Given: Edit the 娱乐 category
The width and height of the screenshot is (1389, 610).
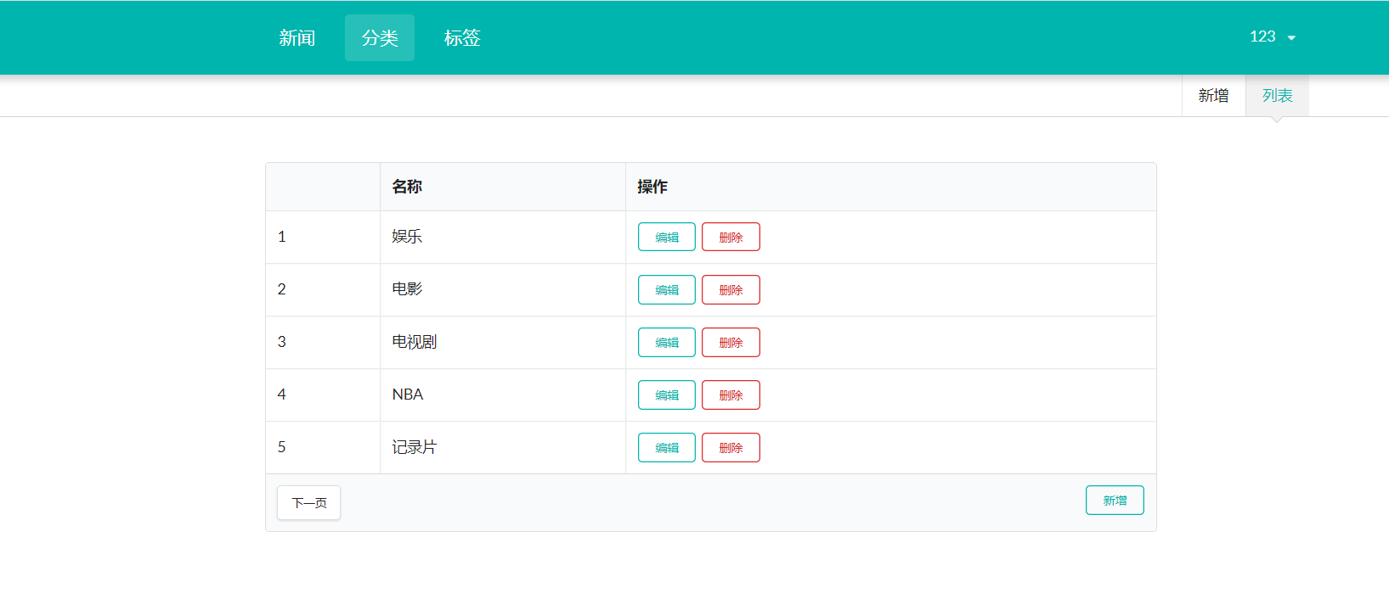Looking at the screenshot, I should point(667,237).
